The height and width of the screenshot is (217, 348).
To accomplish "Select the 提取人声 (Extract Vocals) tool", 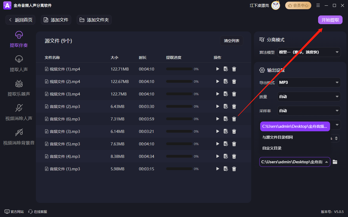I will 18,63.
